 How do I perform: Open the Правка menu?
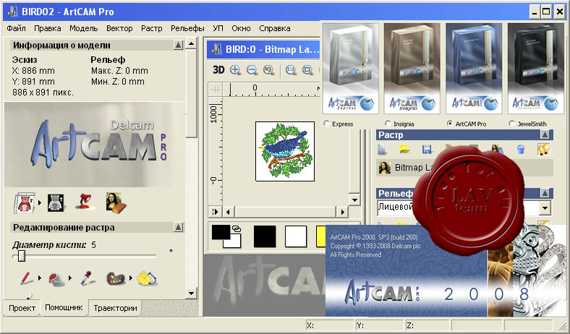pyautogui.click(x=48, y=28)
